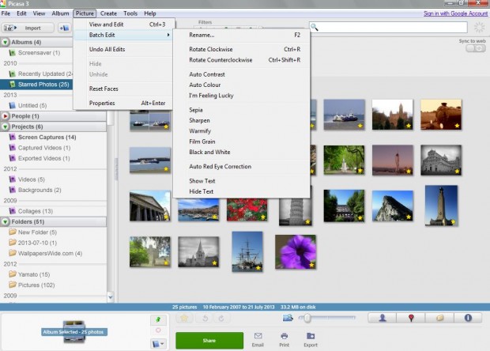Select the purple flower thumbnail

(x=295, y=251)
